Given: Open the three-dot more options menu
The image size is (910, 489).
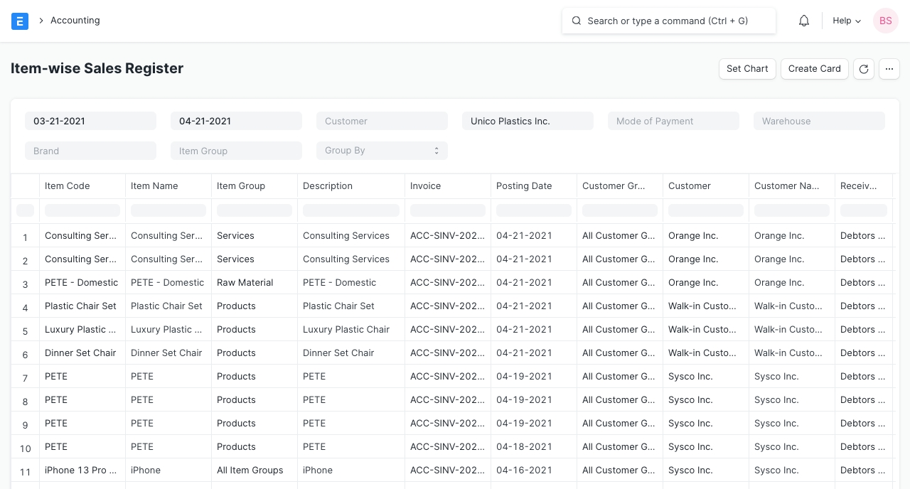Looking at the screenshot, I should pyautogui.click(x=889, y=69).
